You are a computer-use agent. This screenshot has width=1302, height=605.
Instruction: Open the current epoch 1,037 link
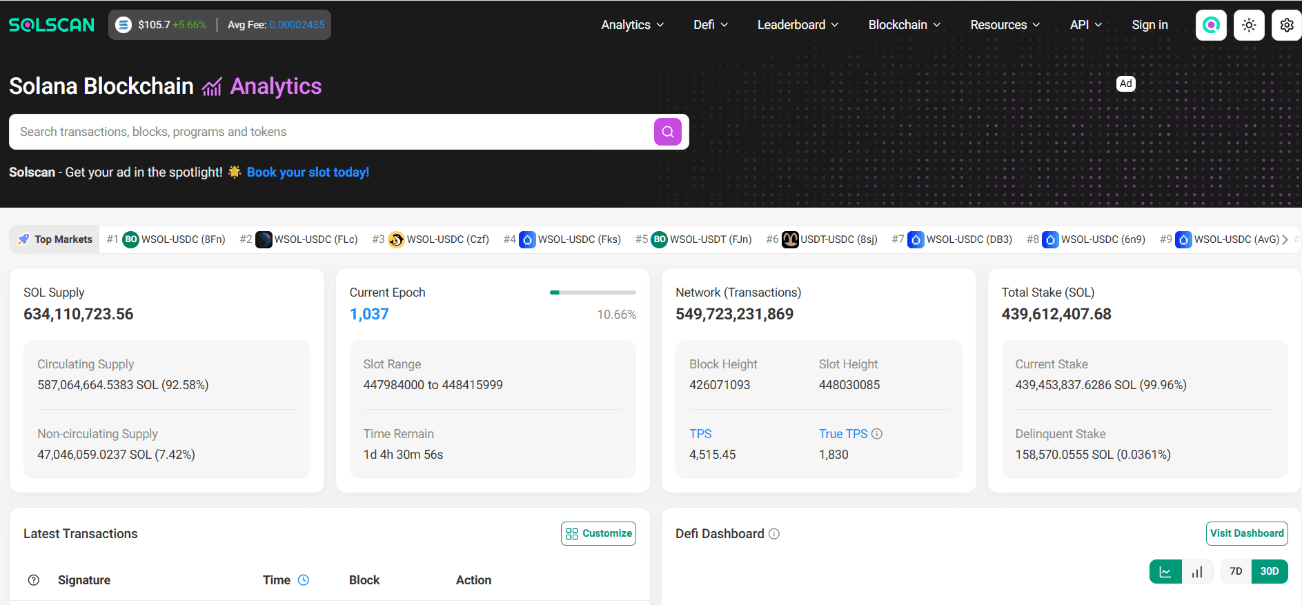tap(369, 315)
